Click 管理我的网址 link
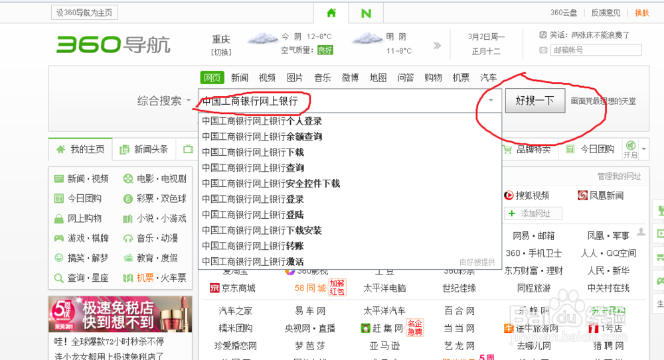664x360 pixels. pos(619,176)
